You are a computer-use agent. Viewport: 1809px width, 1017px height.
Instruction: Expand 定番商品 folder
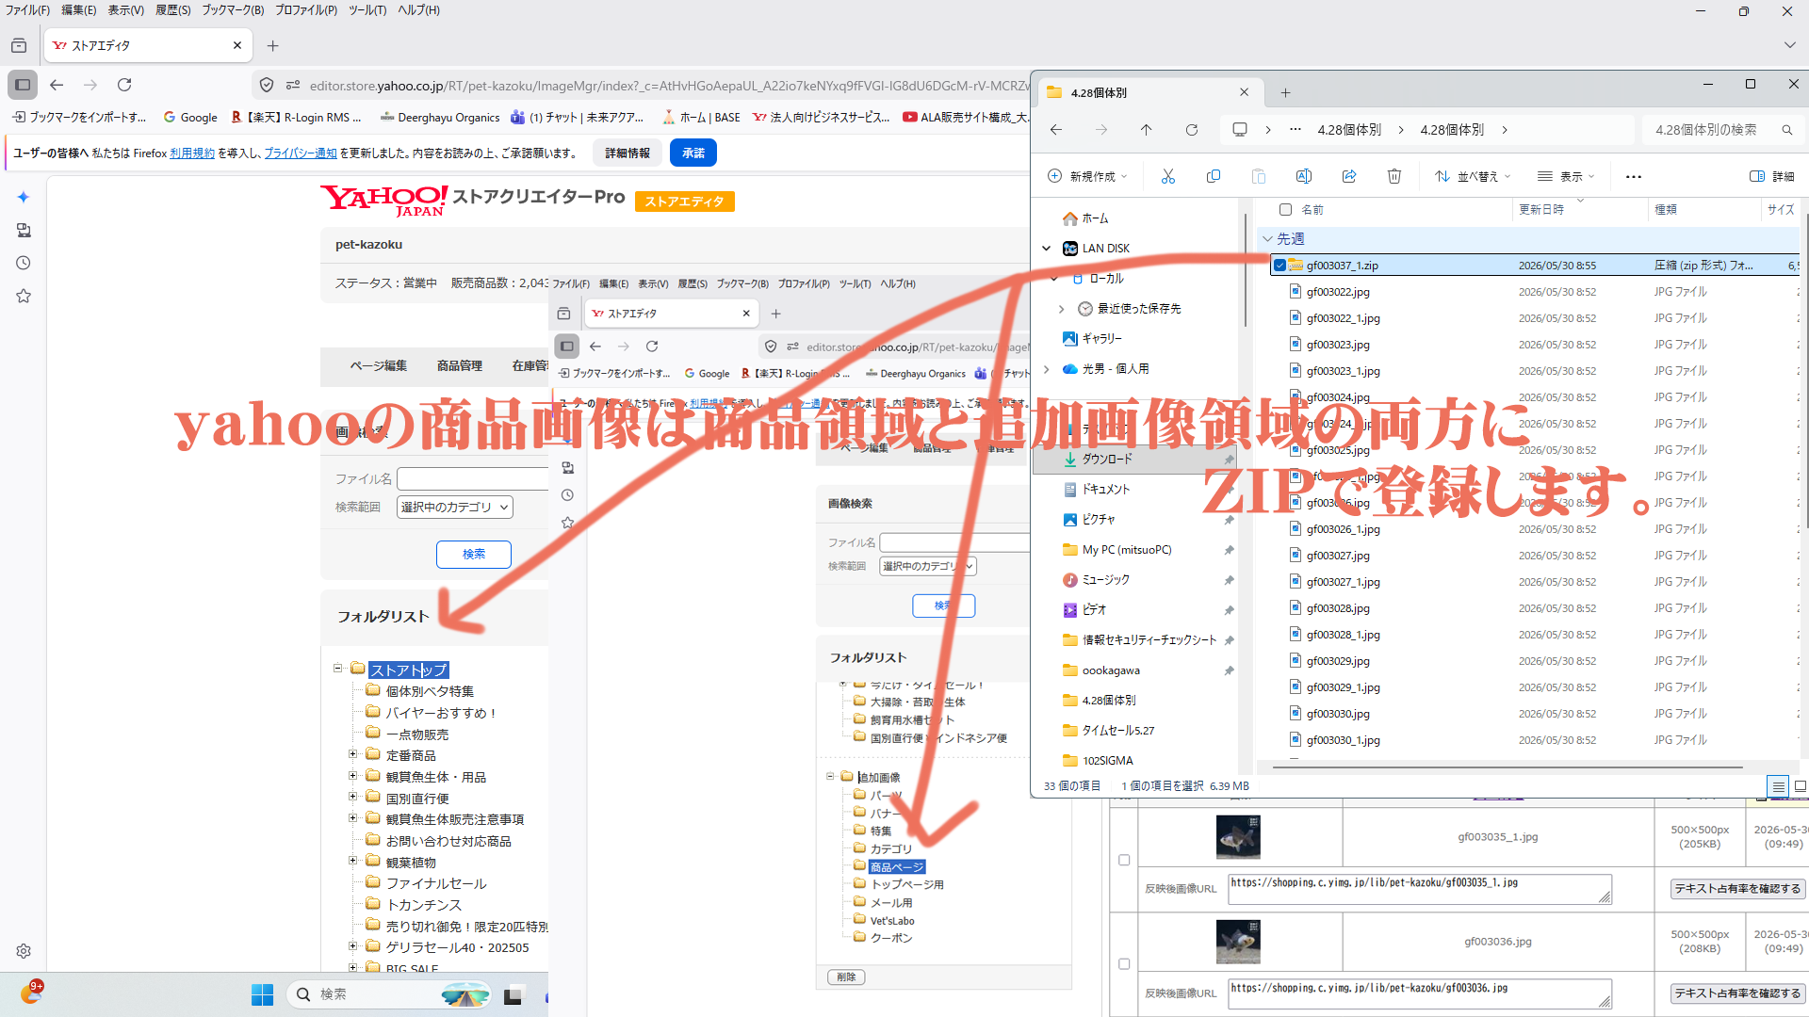point(352,754)
